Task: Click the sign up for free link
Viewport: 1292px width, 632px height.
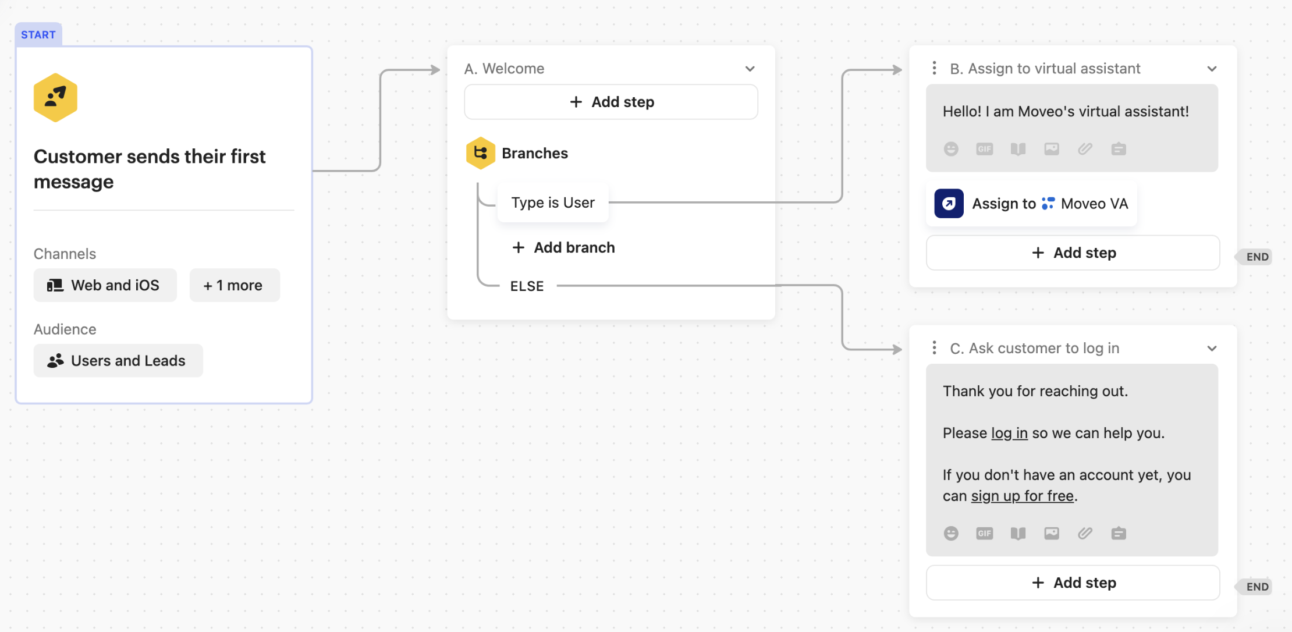Action: (1022, 496)
